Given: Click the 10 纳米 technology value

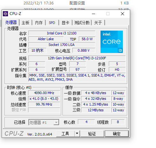Looking at the screenshot, I should point(37,50).
